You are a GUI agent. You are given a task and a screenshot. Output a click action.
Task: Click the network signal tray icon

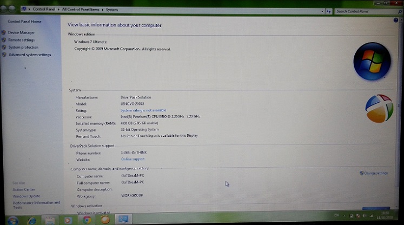point(371,215)
